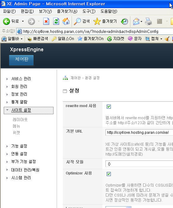Click the 즐겨찾기On star icon
Image resolution: width=173 pixels, height=208 pixels.
click(x=80, y=39)
